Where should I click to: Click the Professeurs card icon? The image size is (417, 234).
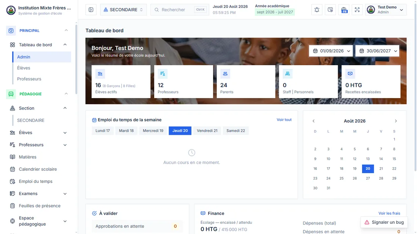click(x=163, y=74)
